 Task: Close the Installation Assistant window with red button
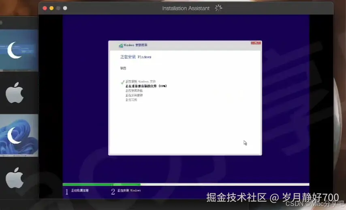45,8
